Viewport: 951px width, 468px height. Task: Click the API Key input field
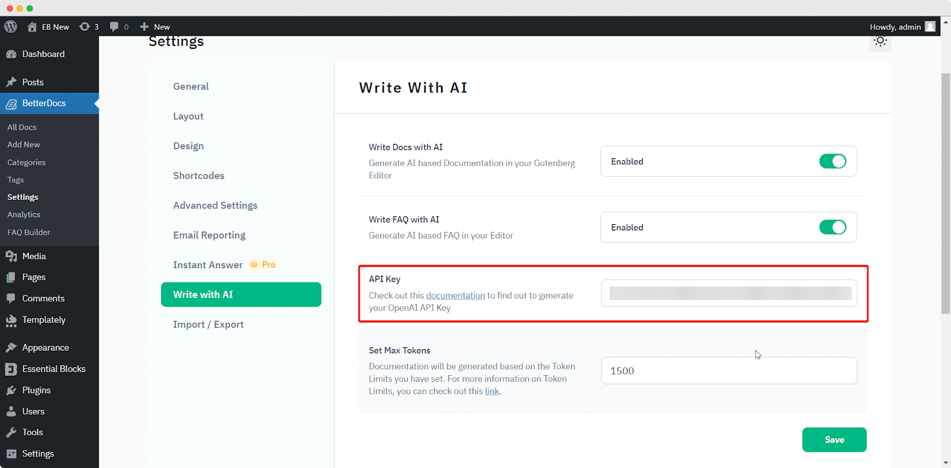tap(729, 293)
